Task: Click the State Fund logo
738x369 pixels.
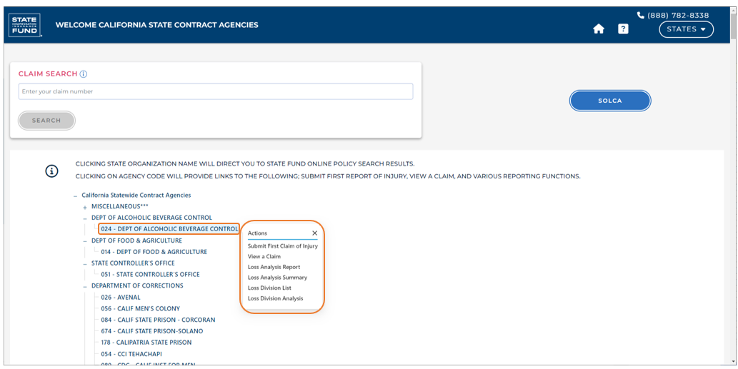Action: [24, 25]
